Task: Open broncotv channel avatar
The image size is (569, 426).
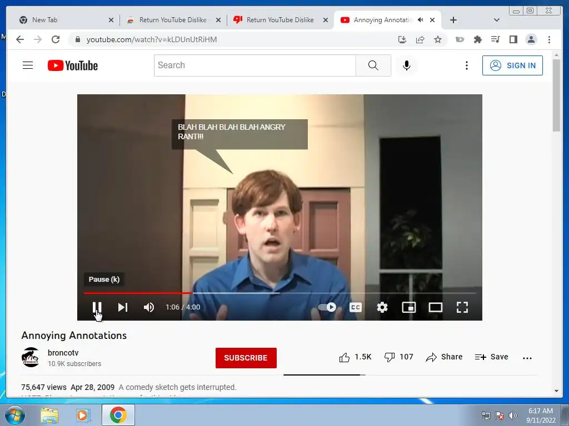Action: click(x=31, y=358)
